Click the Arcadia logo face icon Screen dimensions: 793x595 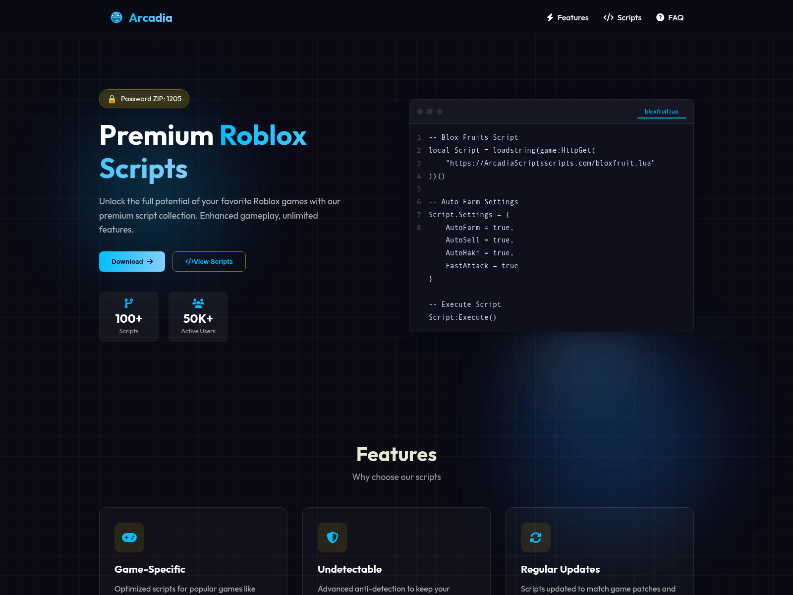click(x=116, y=17)
